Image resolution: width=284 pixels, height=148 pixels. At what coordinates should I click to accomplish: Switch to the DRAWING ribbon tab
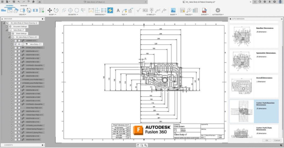click(10, 6)
